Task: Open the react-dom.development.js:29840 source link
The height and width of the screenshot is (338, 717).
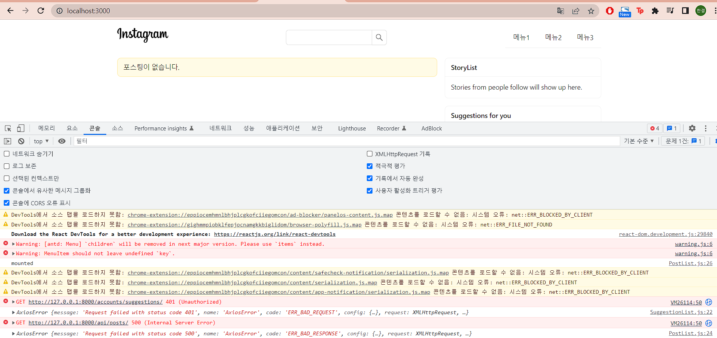Action: click(x=666, y=234)
